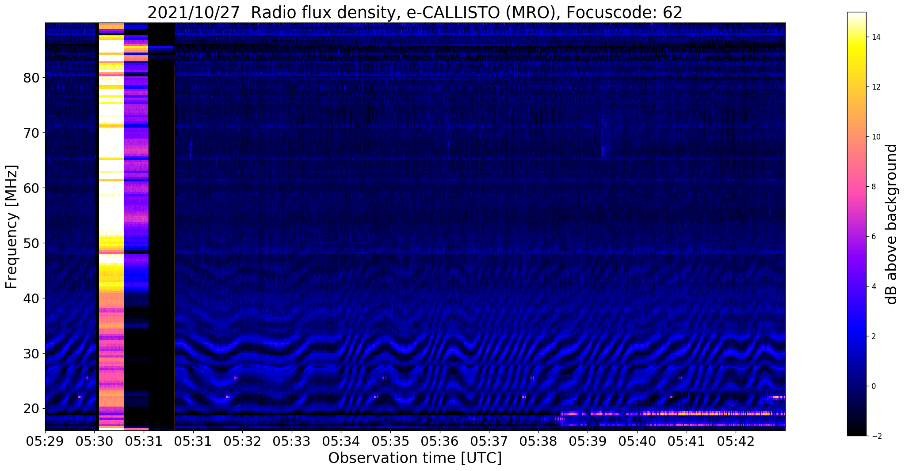Click the colorbar tick labeled 4
The image size is (905, 471).
(873, 287)
